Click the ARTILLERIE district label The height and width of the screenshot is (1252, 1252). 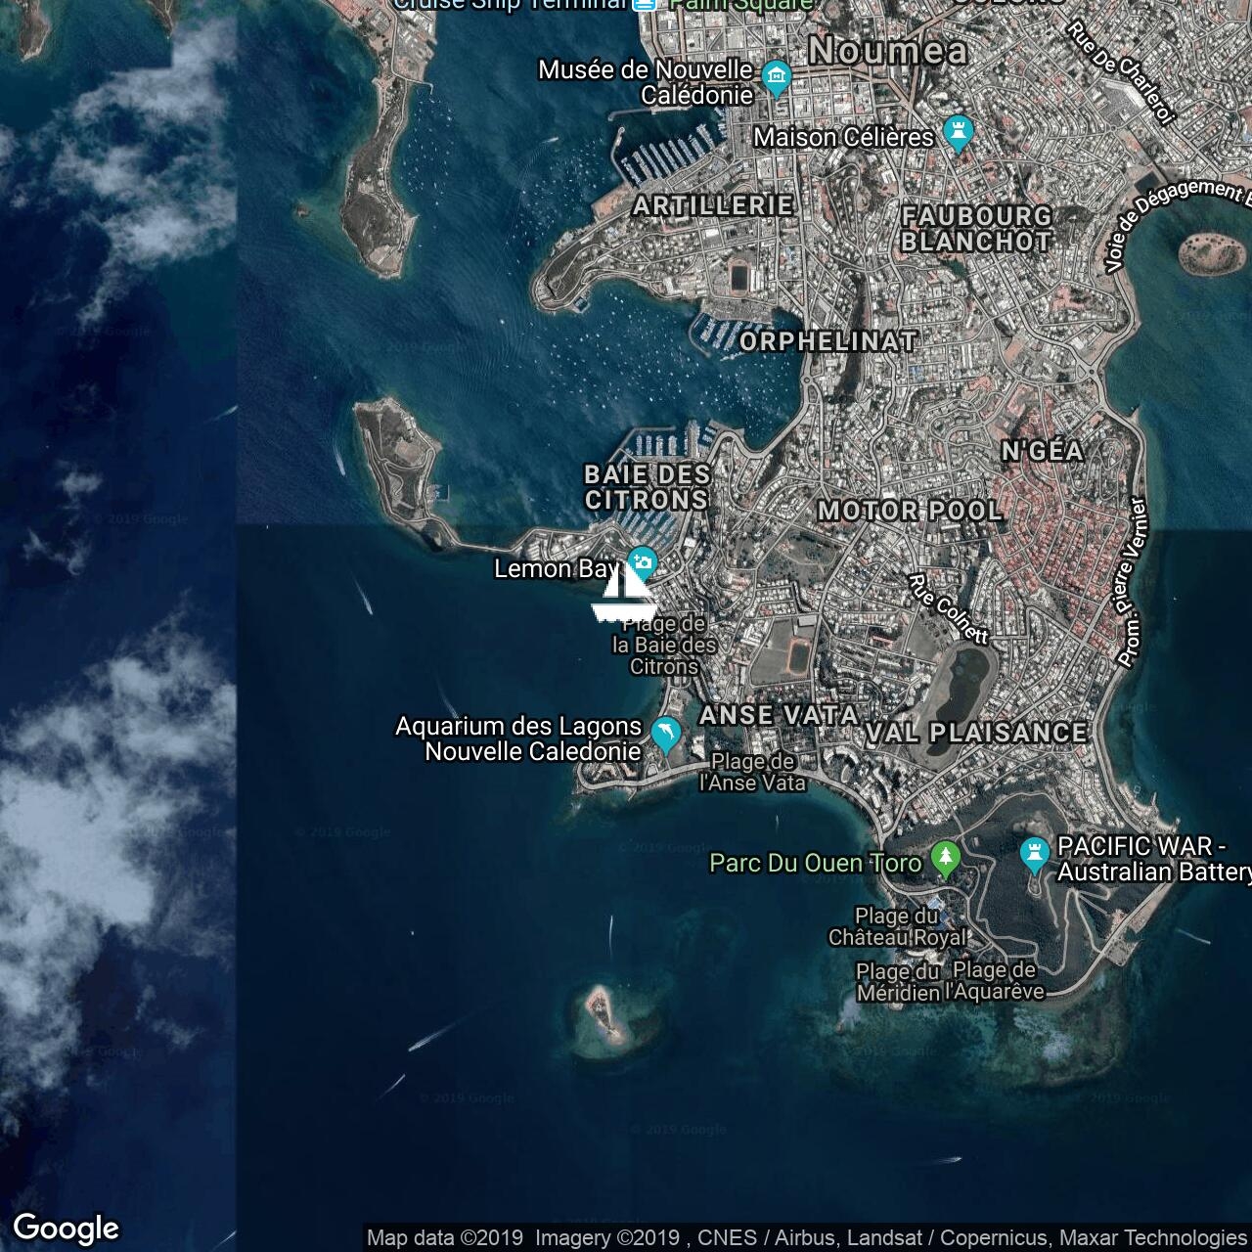click(713, 205)
